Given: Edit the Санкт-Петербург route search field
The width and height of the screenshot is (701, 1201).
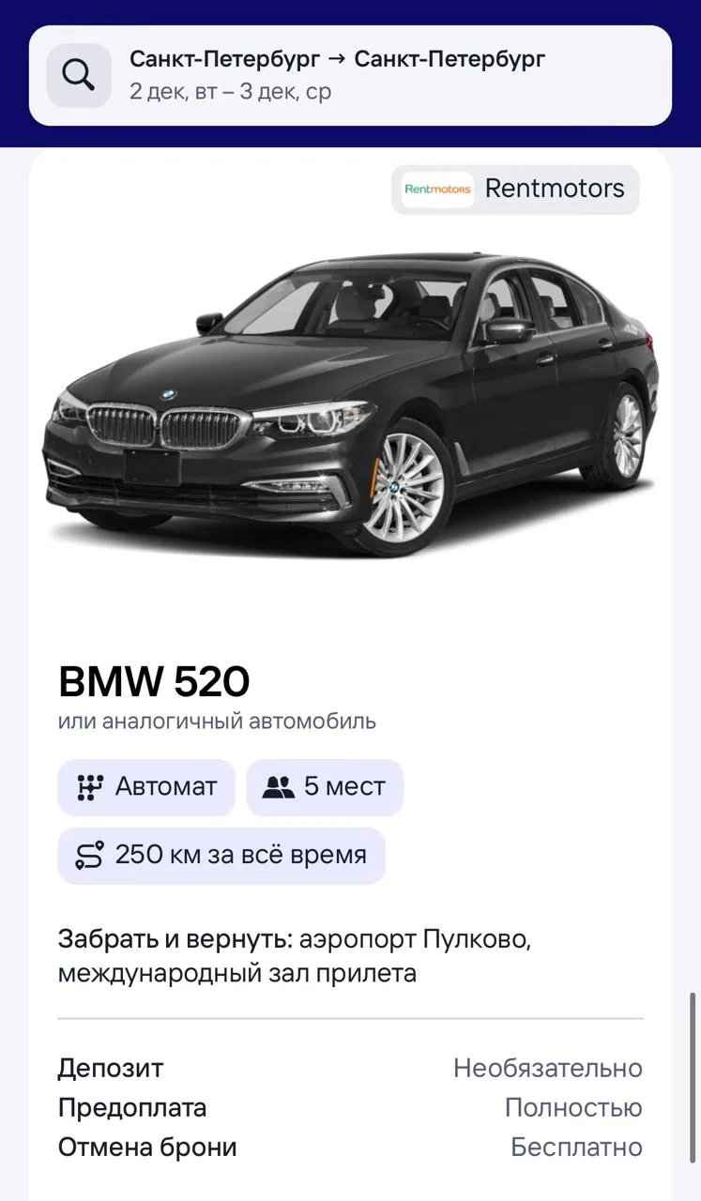Looking at the screenshot, I should 350,75.
